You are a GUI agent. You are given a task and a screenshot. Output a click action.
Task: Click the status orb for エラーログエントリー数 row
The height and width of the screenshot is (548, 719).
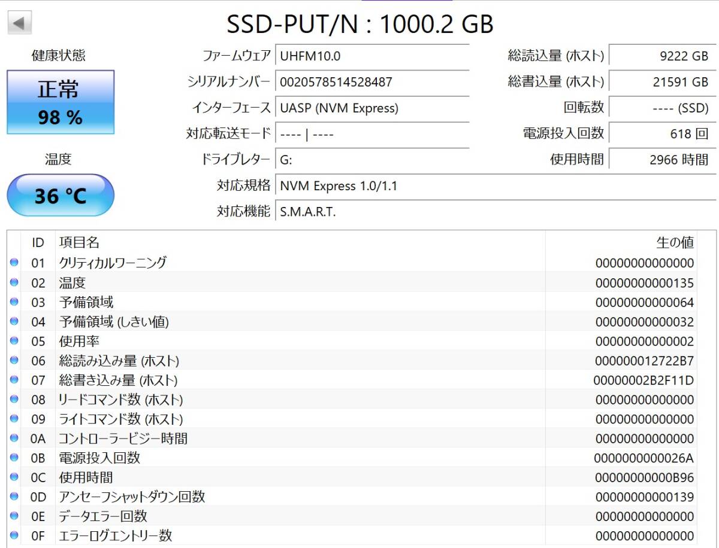[14, 535]
